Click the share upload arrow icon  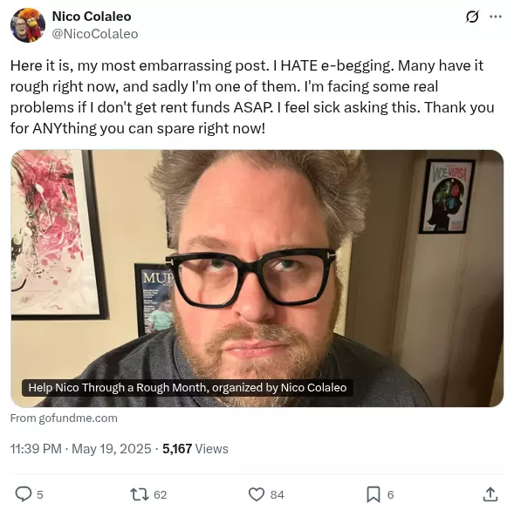tap(490, 494)
